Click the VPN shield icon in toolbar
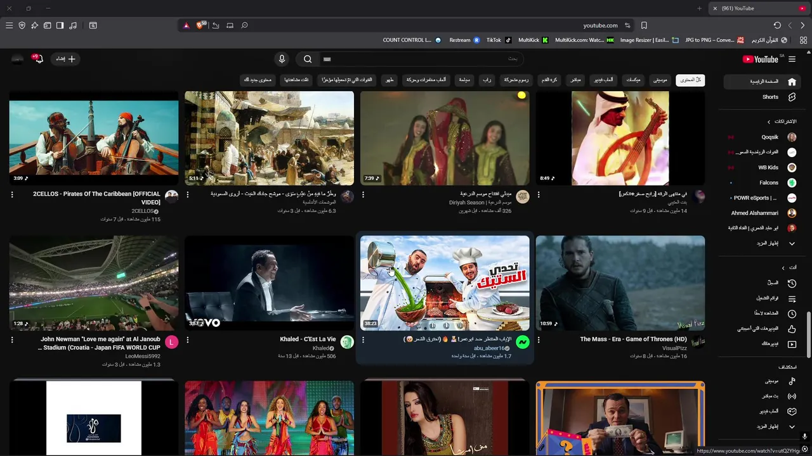Image resolution: width=812 pixels, height=456 pixels. (22, 25)
